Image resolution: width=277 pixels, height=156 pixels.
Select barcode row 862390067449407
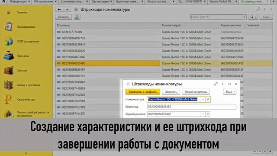pyautogui.click(x=89, y=82)
